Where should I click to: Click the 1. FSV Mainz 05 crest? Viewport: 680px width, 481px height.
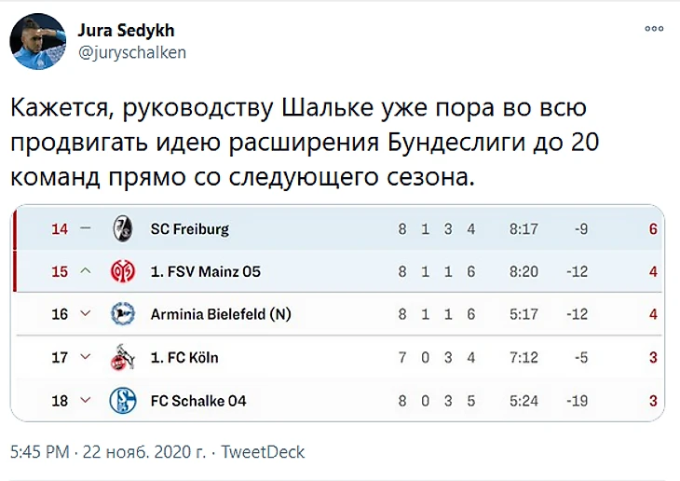(x=121, y=272)
